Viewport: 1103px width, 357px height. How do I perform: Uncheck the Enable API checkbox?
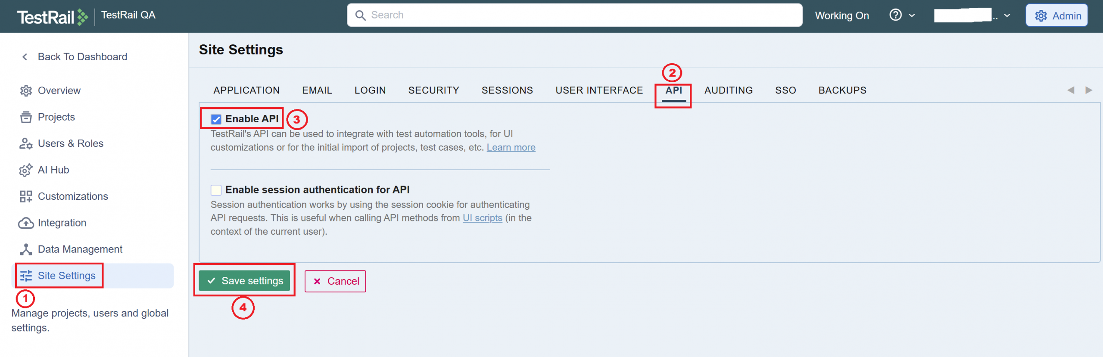click(x=216, y=119)
